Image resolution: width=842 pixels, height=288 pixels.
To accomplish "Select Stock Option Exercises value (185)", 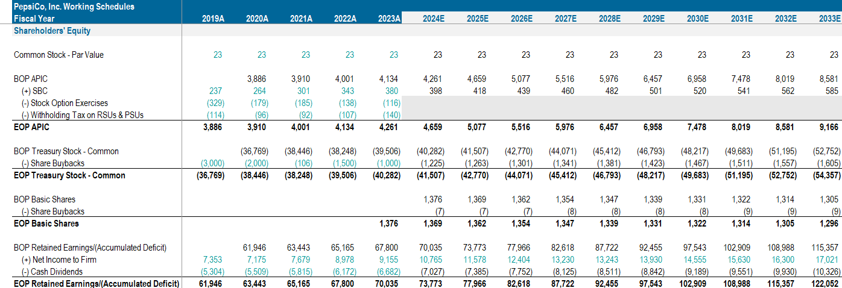I will tap(303, 103).
